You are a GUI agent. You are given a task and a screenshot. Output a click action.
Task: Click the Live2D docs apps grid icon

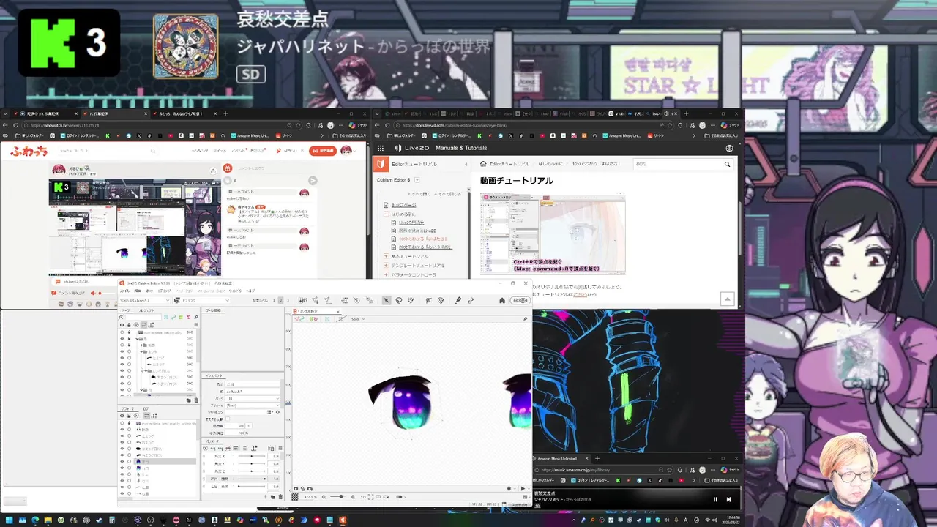click(x=381, y=148)
